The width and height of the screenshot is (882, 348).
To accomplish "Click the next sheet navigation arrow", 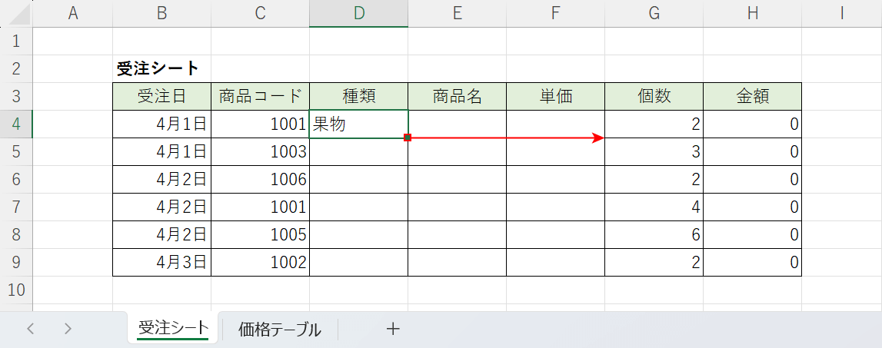I will click(x=68, y=329).
